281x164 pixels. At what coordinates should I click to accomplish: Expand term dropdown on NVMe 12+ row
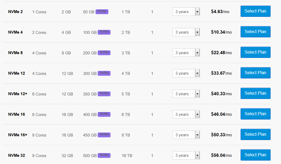click(186, 94)
